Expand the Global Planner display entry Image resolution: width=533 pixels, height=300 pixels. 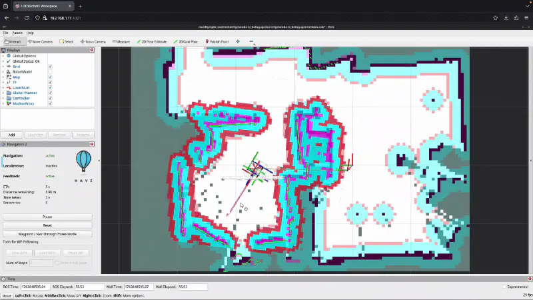pyautogui.click(x=3, y=93)
